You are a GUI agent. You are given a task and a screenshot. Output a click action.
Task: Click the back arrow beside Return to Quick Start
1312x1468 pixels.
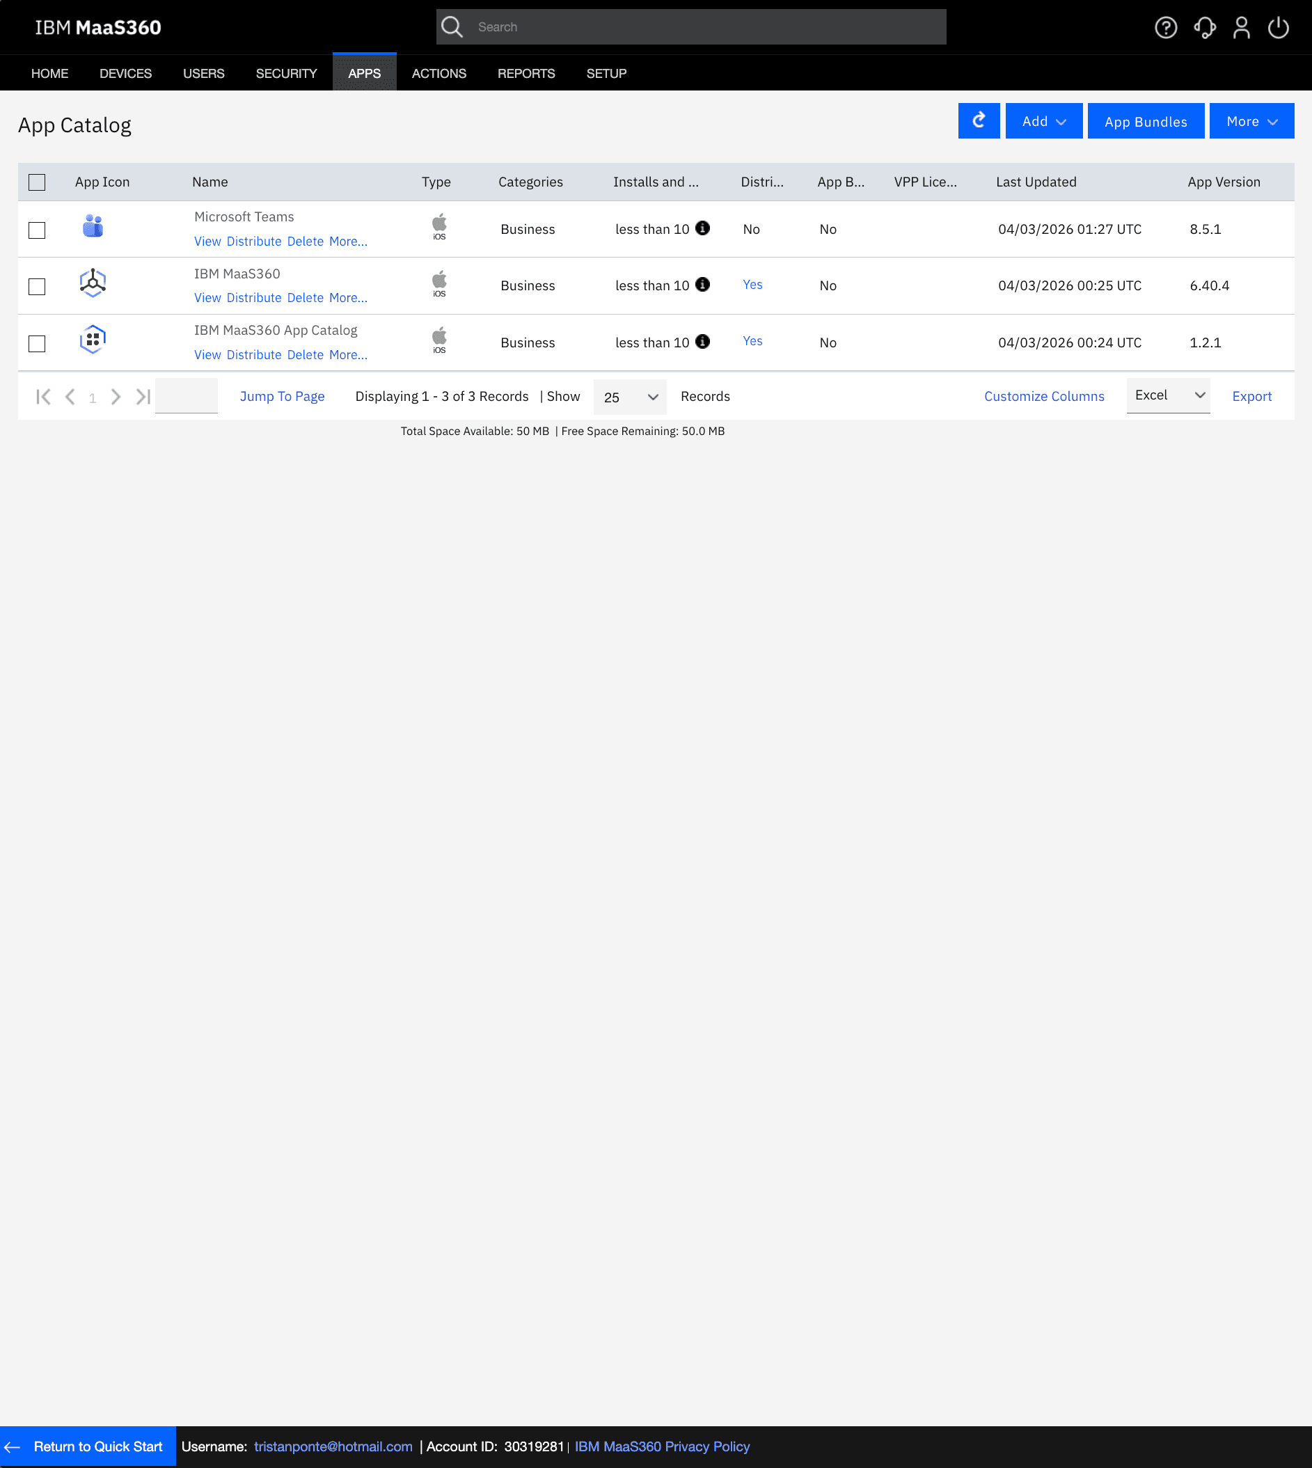13,1446
